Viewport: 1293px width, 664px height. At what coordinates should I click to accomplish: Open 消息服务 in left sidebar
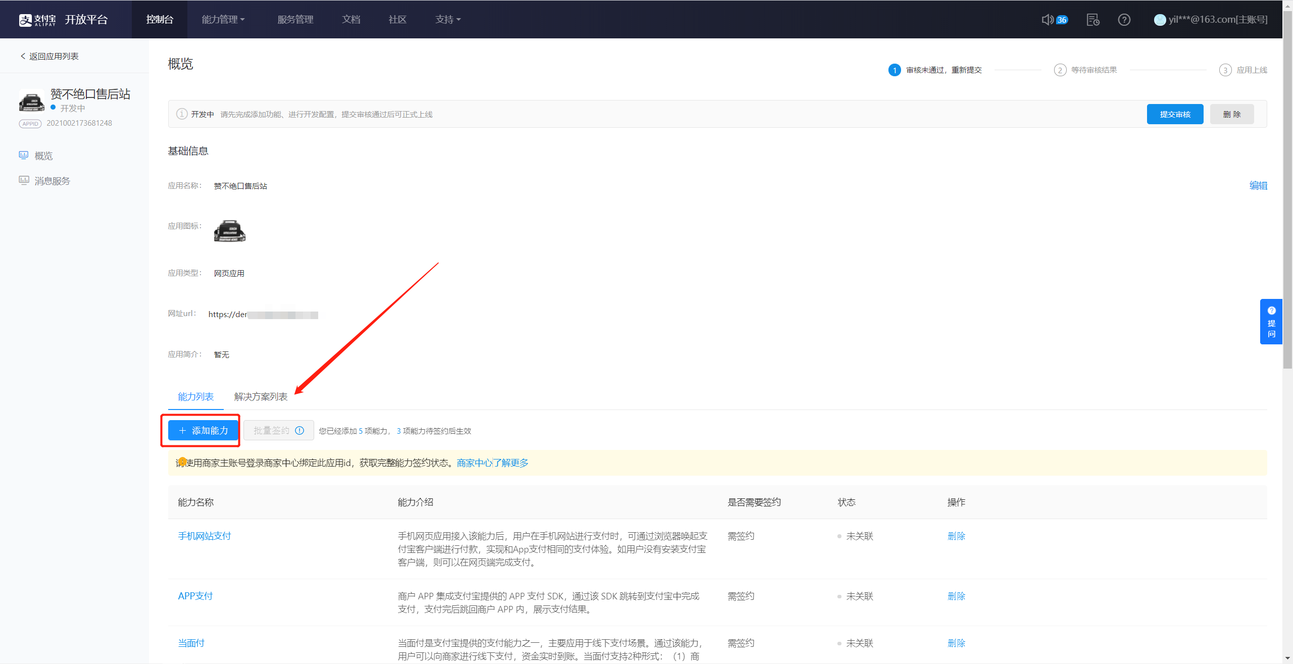(52, 181)
